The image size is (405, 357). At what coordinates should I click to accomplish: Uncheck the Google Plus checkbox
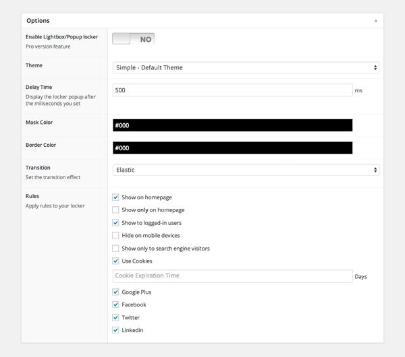(116, 292)
